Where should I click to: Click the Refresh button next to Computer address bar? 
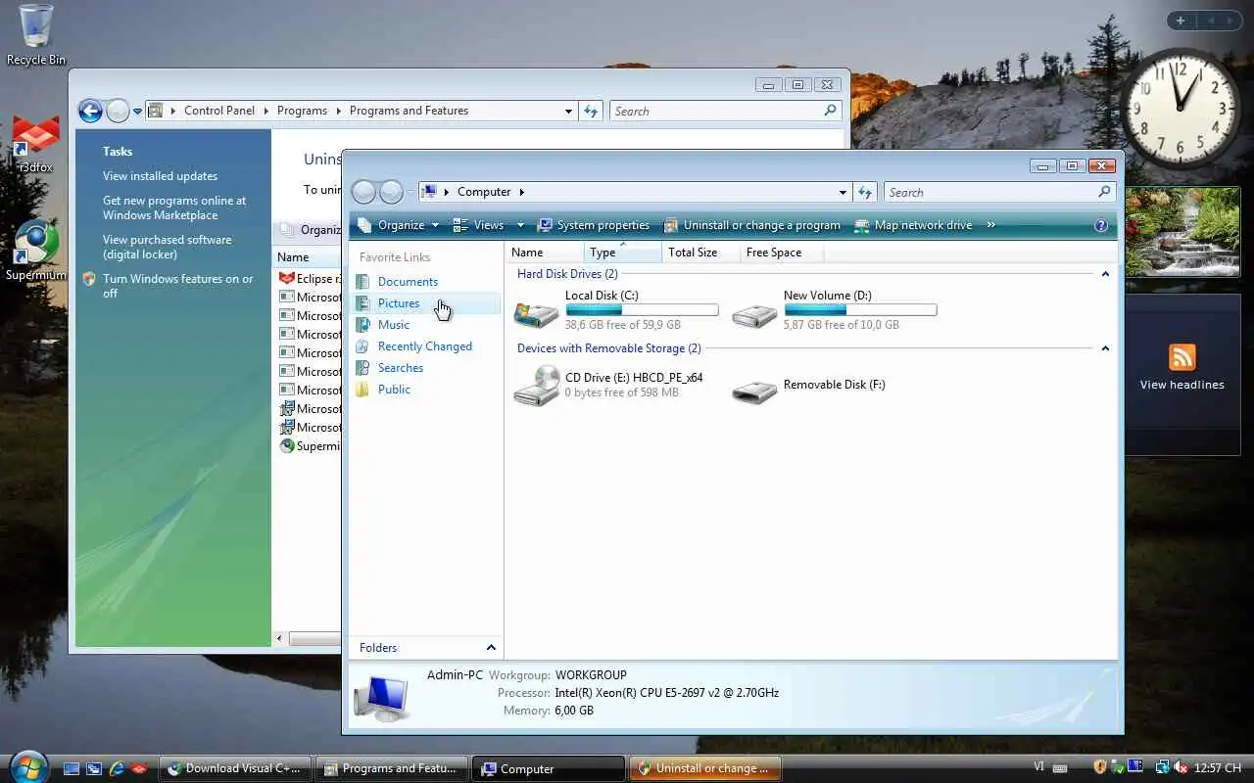(864, 193)
